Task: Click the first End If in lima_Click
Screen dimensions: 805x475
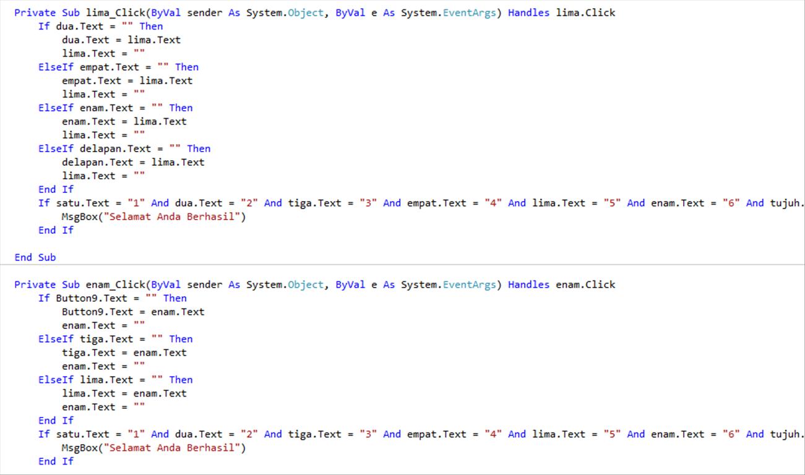Action: (56, 189)
